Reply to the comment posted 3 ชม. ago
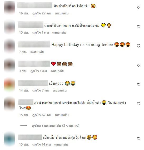144x150 pixels. click(x=57, y=71)
